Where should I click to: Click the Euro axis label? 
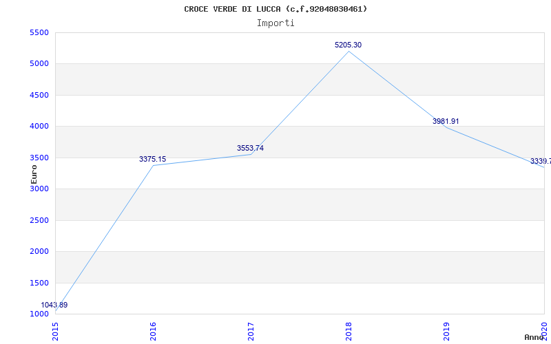34,174
